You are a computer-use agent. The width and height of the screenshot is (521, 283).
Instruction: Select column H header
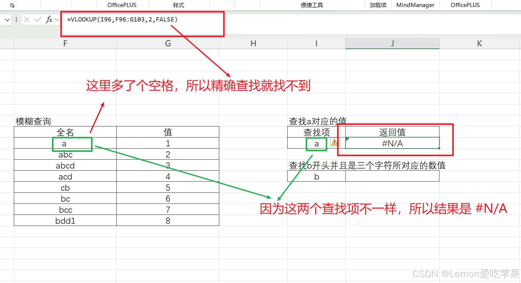click(x=253, y=44)
